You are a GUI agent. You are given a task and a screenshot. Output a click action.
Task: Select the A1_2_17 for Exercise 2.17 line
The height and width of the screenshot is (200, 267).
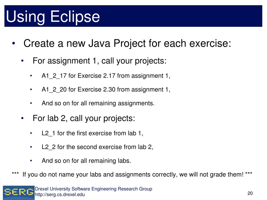106,76
